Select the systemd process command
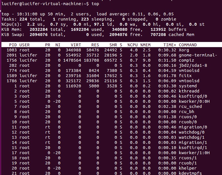 click(188, 86)
